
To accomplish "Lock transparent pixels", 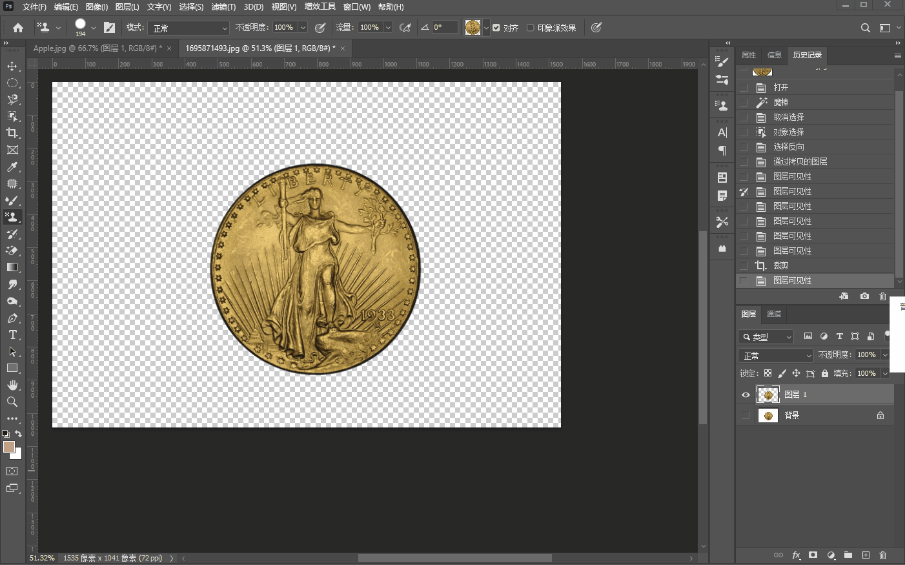I will point(768,373).
